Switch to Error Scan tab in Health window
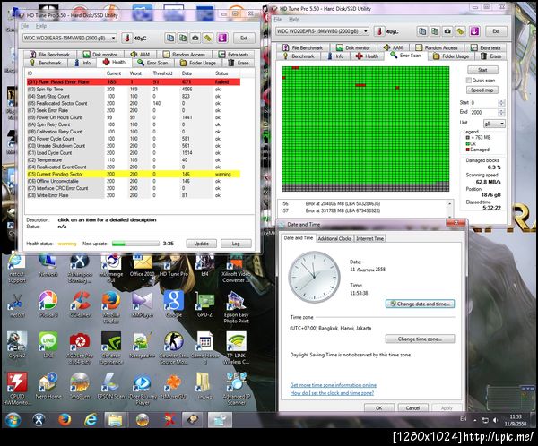The width and height of the screenshot is (538, 446). (152, 63)
